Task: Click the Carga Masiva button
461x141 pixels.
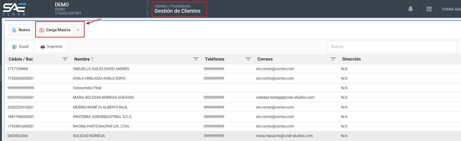Action: [x=55, y=30]
